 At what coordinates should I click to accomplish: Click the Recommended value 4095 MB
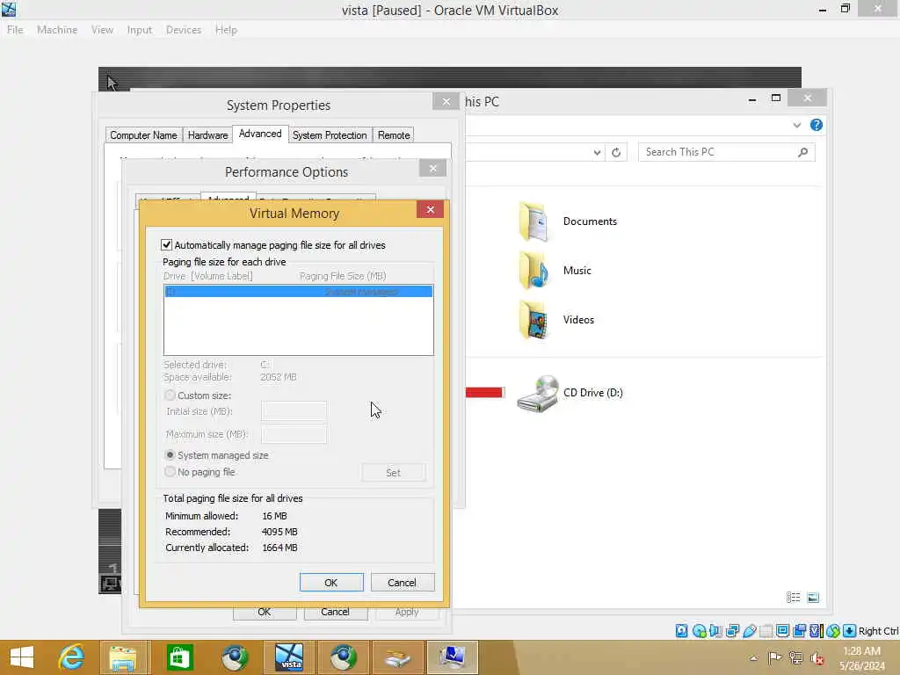tap(279, 532)
